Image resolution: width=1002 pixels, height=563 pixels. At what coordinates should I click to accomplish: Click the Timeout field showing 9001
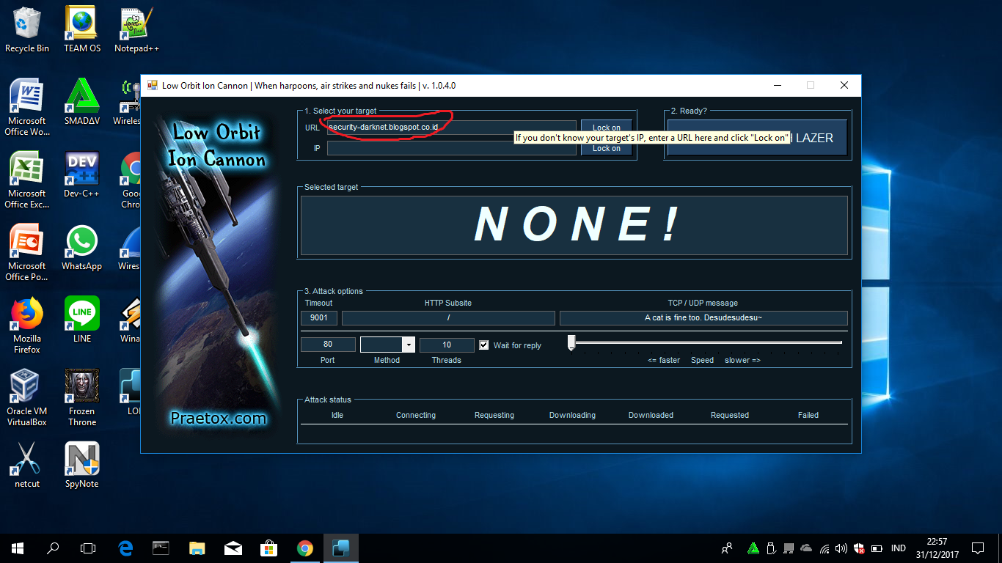coord(319,318)
